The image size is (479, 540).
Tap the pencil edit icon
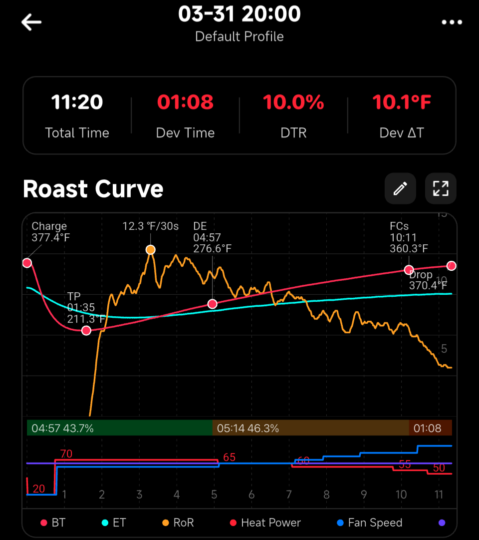pyautogui.click(x=400, y=188)
